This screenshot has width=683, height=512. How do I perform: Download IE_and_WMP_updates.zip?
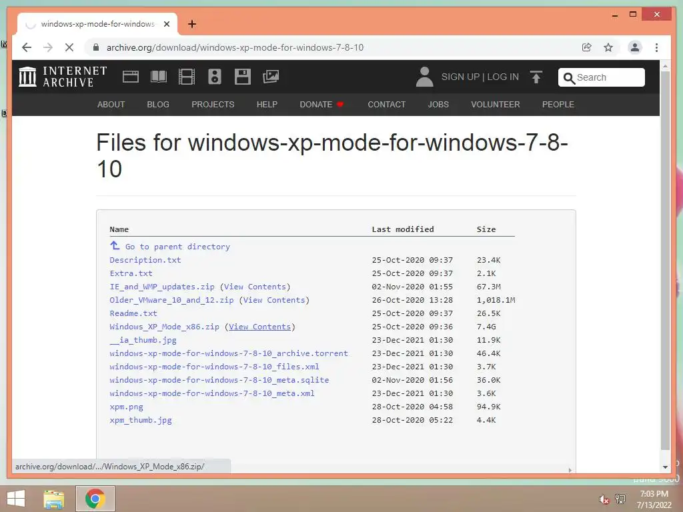(162, 287)
